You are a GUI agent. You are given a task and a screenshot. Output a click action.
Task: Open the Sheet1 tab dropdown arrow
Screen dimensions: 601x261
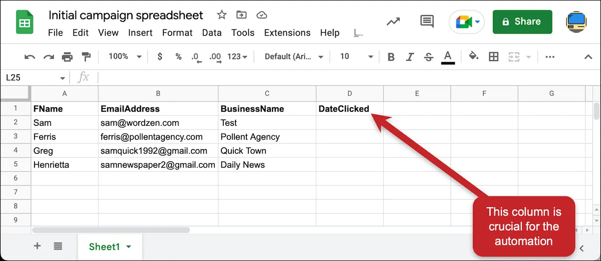129,247
